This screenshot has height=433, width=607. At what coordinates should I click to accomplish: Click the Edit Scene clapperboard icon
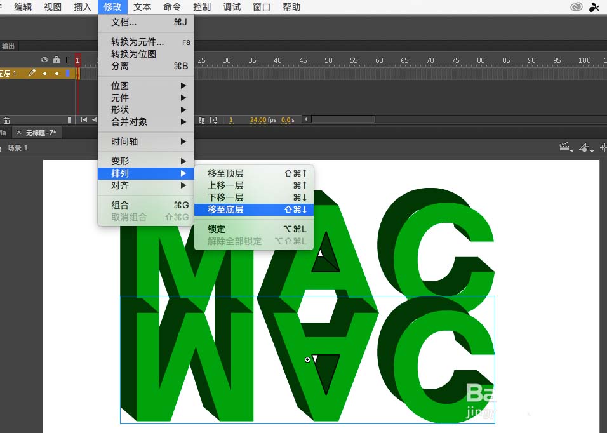566,147
